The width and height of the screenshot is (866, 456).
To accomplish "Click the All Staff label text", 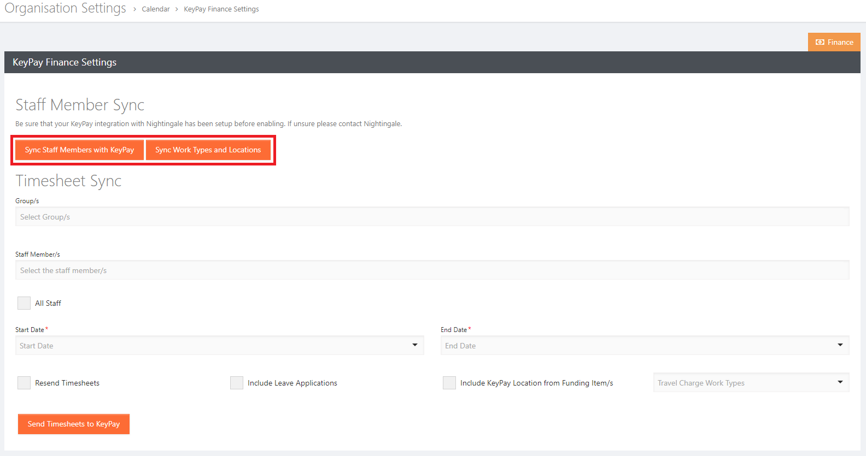I will 48,303.
